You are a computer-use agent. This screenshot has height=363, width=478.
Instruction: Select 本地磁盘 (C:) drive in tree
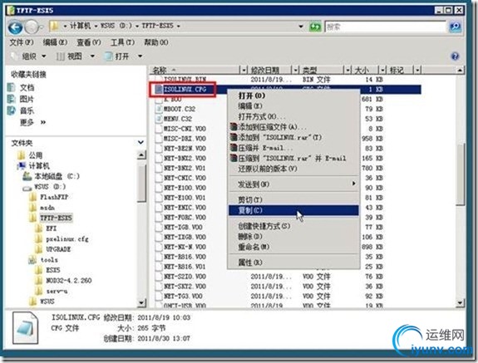(57, 176)
